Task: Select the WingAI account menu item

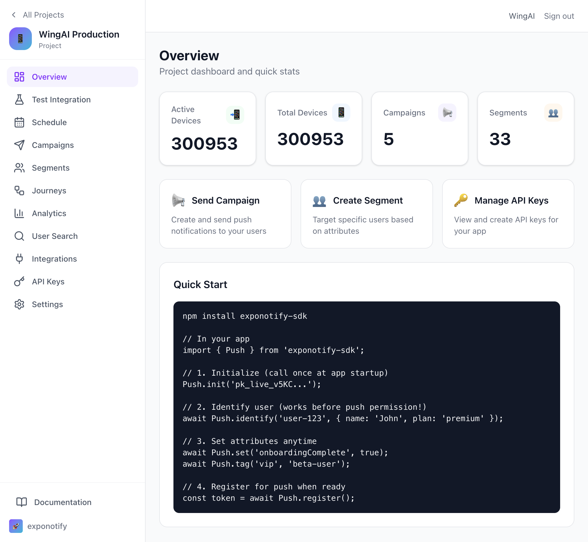Action: 521,16
